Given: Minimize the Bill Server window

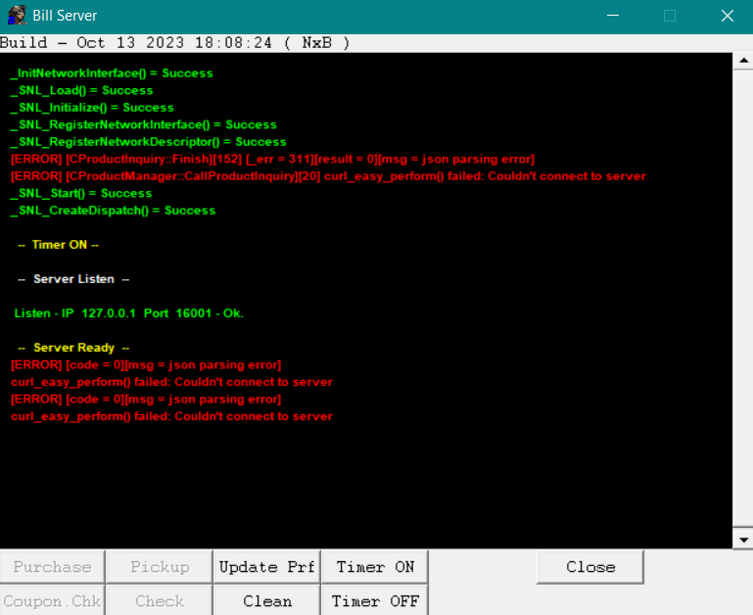Looking at the screenshot, I should point(613,16).
